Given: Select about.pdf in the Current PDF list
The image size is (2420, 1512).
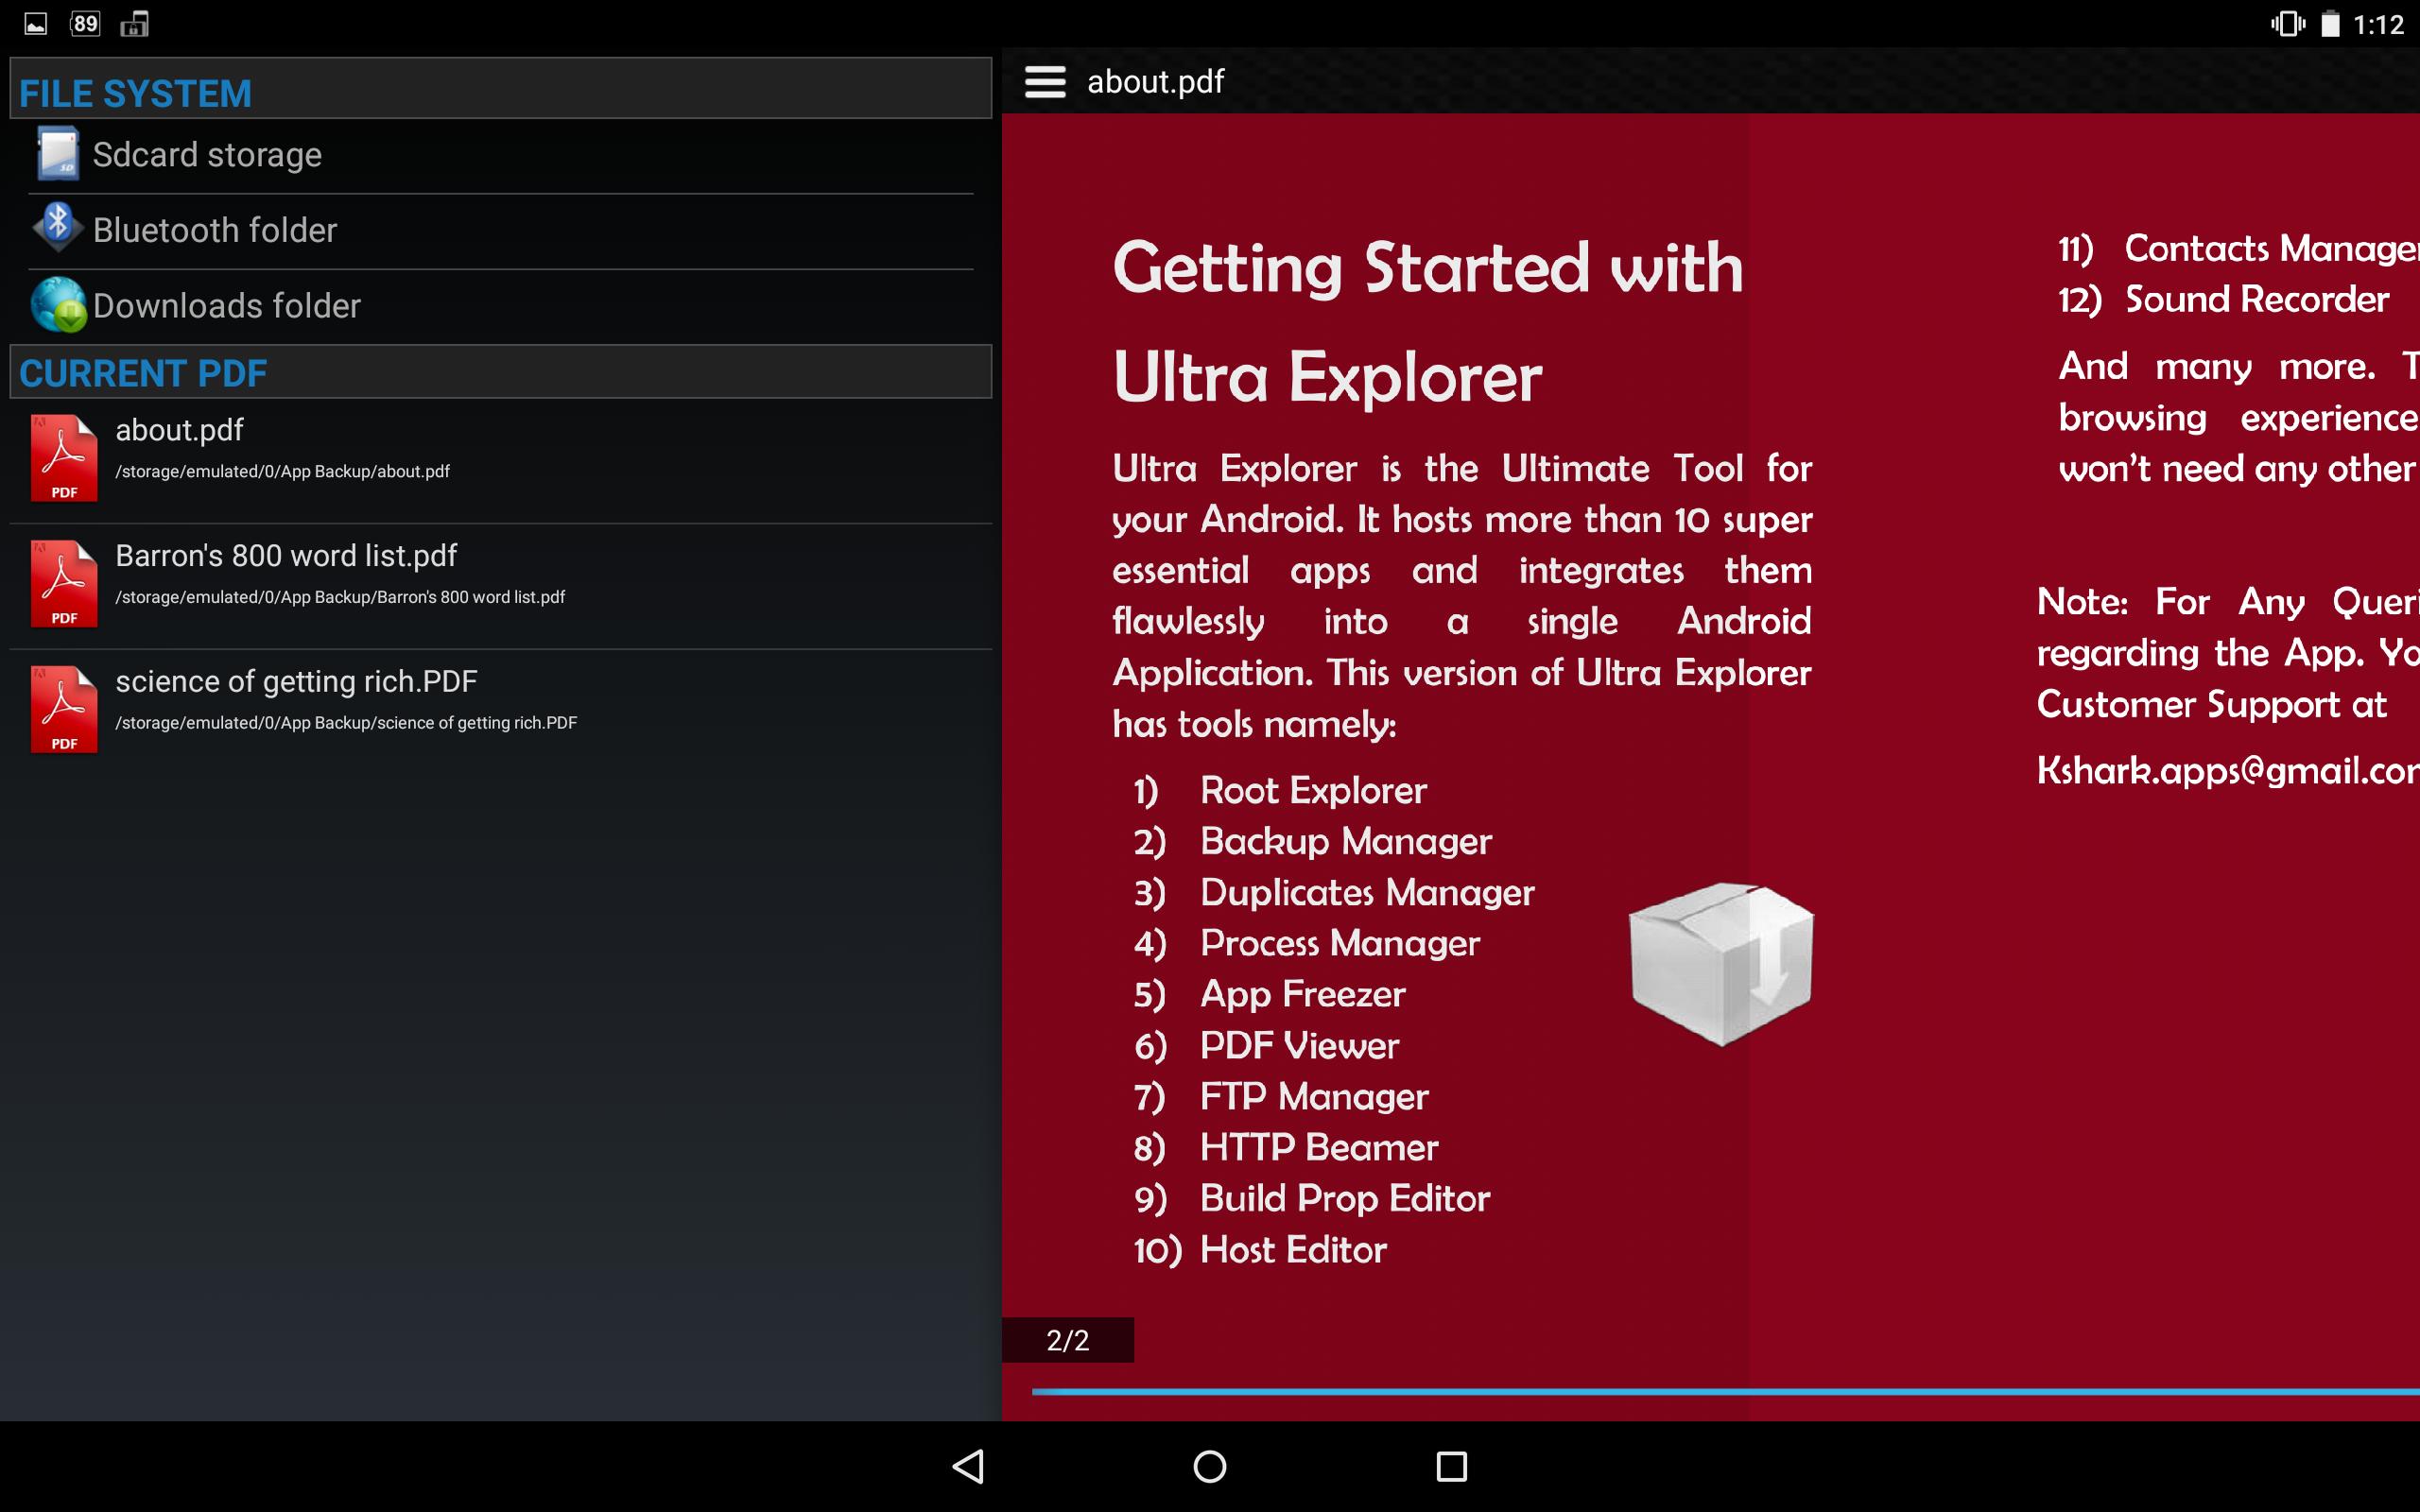Looking at the screenshot, I should point(500,460).
